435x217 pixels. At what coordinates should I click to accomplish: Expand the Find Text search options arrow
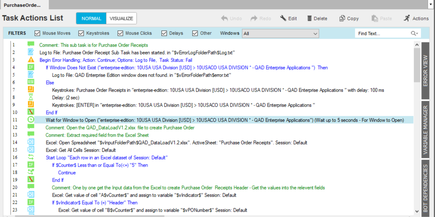pyautogui.click(x=414, y=33)
